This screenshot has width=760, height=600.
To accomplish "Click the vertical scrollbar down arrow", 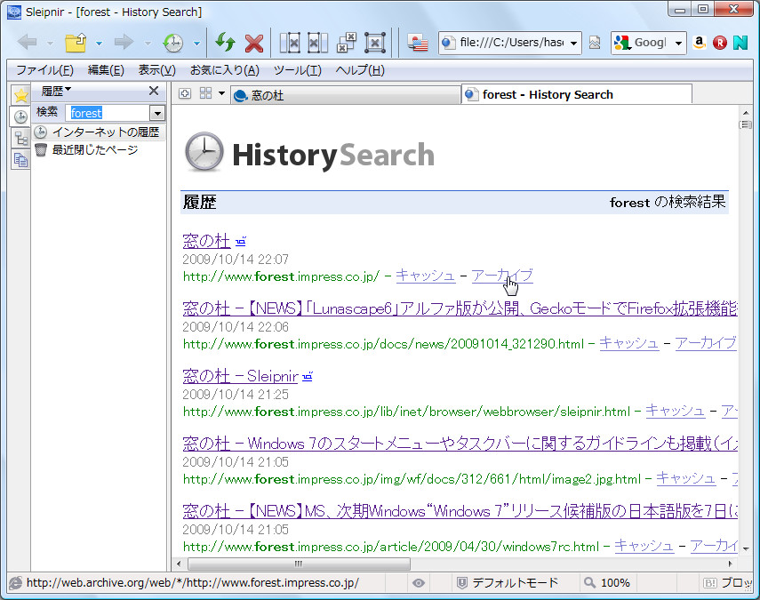I will click(746, 549).
